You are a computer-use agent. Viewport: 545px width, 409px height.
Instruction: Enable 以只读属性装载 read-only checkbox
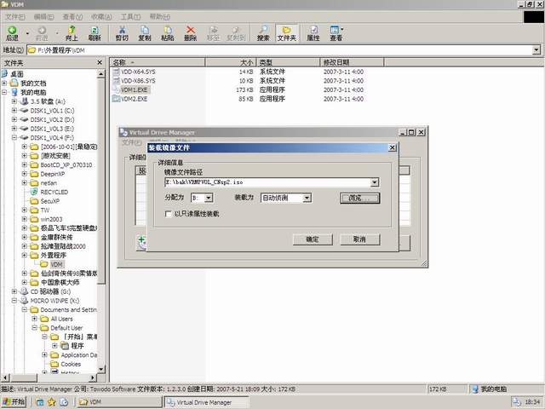(169, 213)
